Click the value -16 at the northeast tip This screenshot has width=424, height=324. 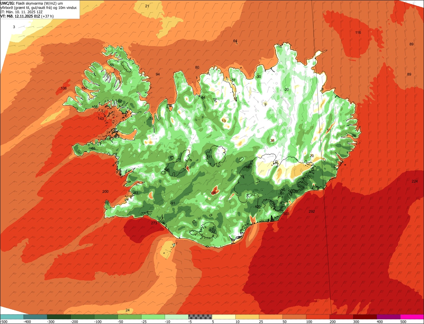coord(279,46)
